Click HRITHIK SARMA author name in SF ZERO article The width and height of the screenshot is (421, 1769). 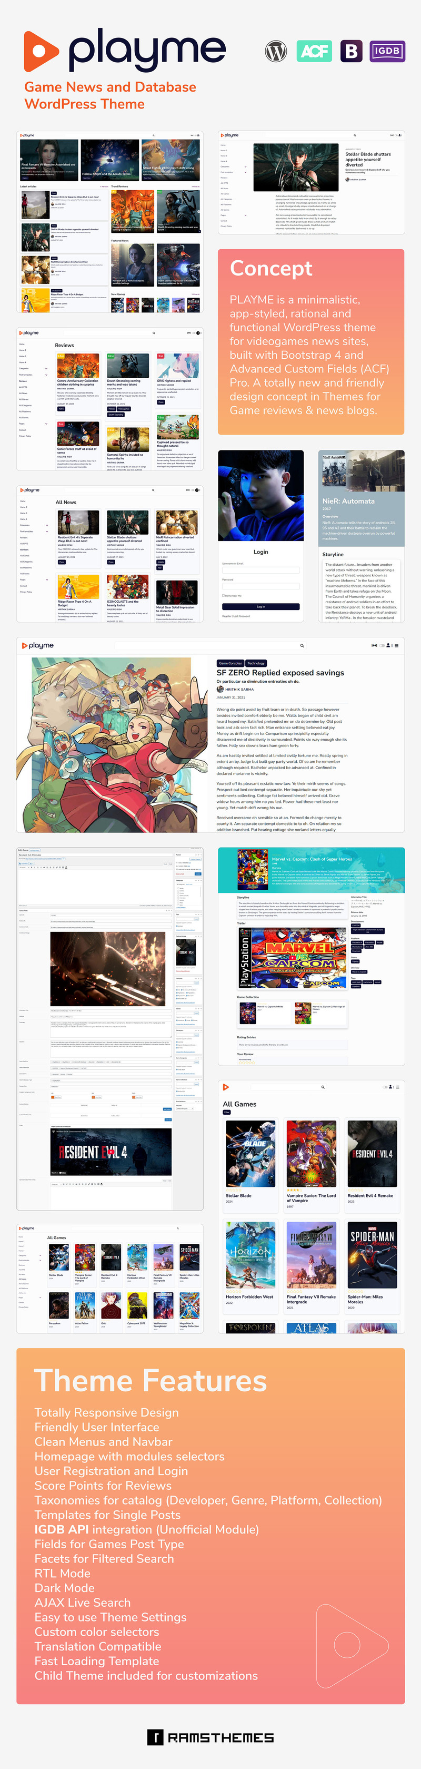[x=240, y=689]
